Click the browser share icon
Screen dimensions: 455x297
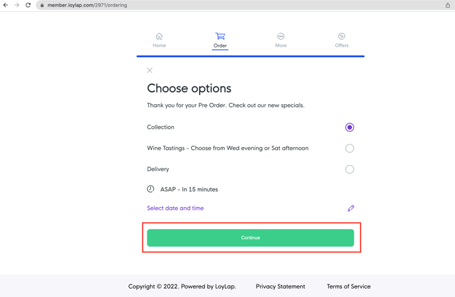tap(448, 5)
